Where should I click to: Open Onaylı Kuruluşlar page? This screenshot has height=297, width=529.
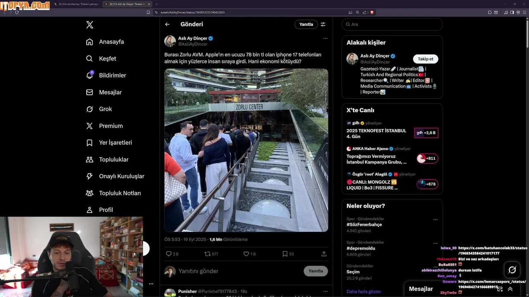[115, 176]
